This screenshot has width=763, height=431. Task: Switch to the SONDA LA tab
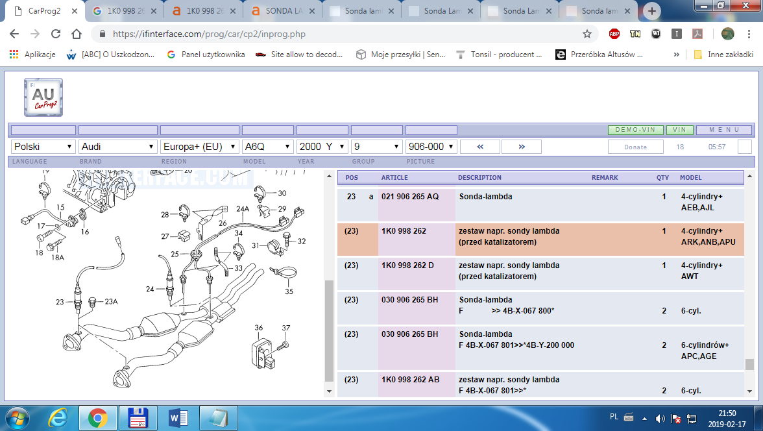[x=283, y=11]
